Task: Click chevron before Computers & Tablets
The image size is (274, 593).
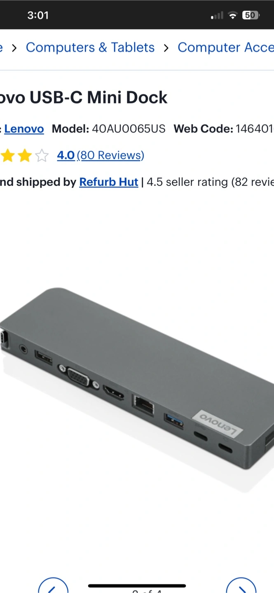Action: (14, 48)
